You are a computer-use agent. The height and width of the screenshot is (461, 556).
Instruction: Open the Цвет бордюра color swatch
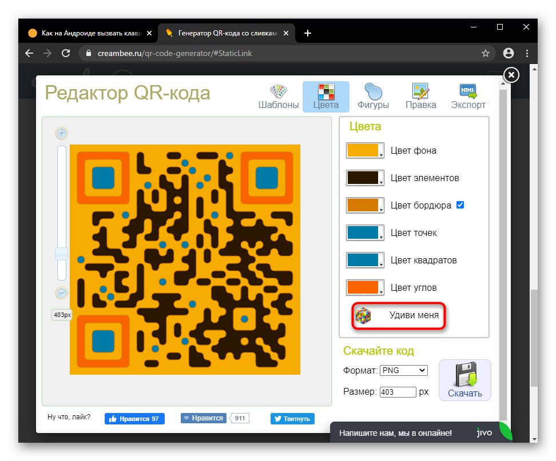(x=365, y=205)
